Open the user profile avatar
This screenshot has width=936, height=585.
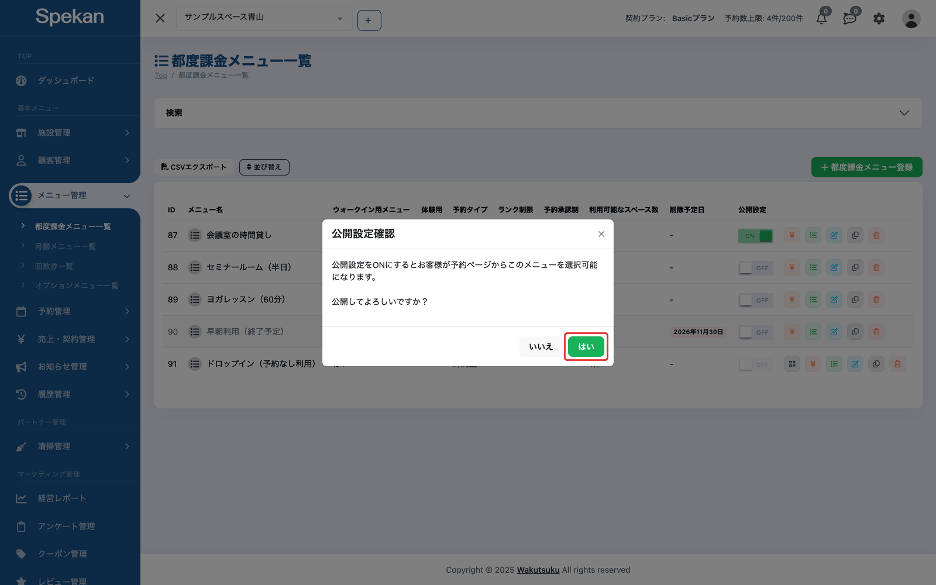[x=911, y=19]
